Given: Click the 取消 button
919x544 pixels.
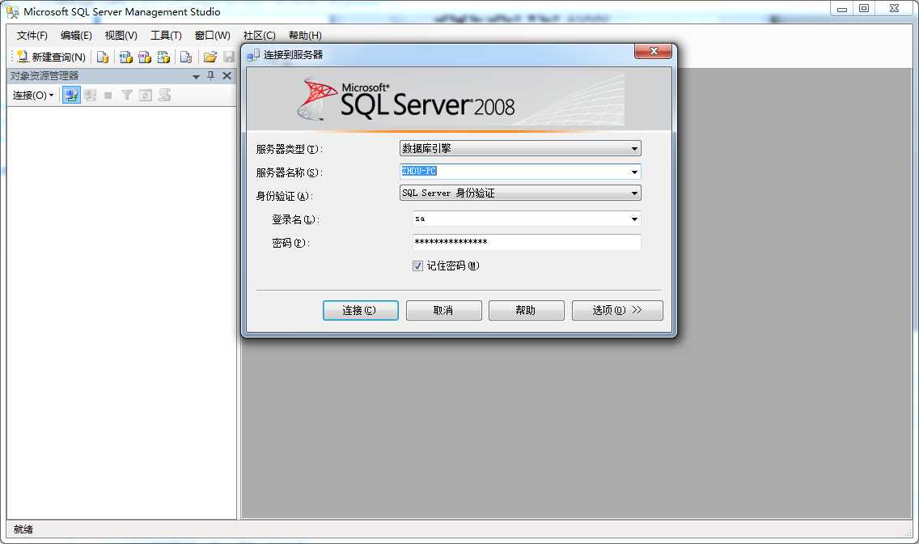Looking at the screenshot, I should click(x=443, y=310).
